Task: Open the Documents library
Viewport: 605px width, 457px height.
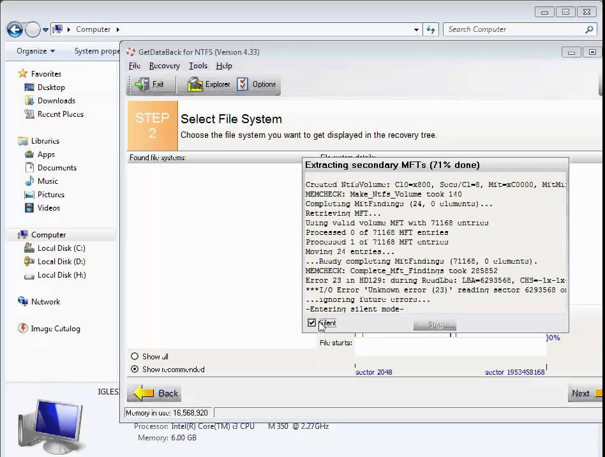Action: point(57,168)
